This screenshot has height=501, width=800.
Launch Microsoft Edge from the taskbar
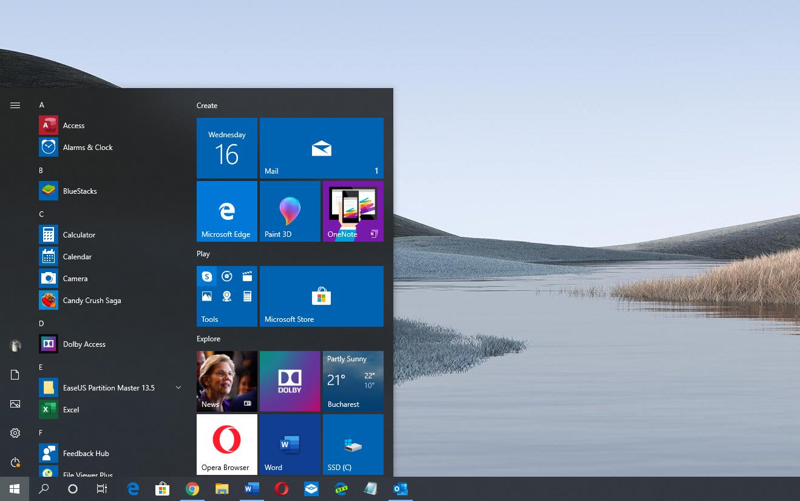pyautogui.click(x=133, y=489)
